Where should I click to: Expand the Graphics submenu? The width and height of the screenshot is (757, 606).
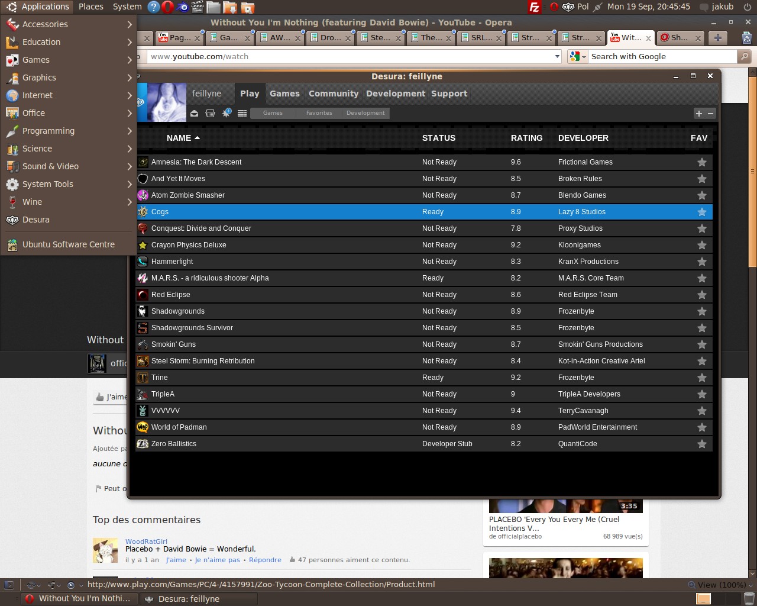click(69, 78)
